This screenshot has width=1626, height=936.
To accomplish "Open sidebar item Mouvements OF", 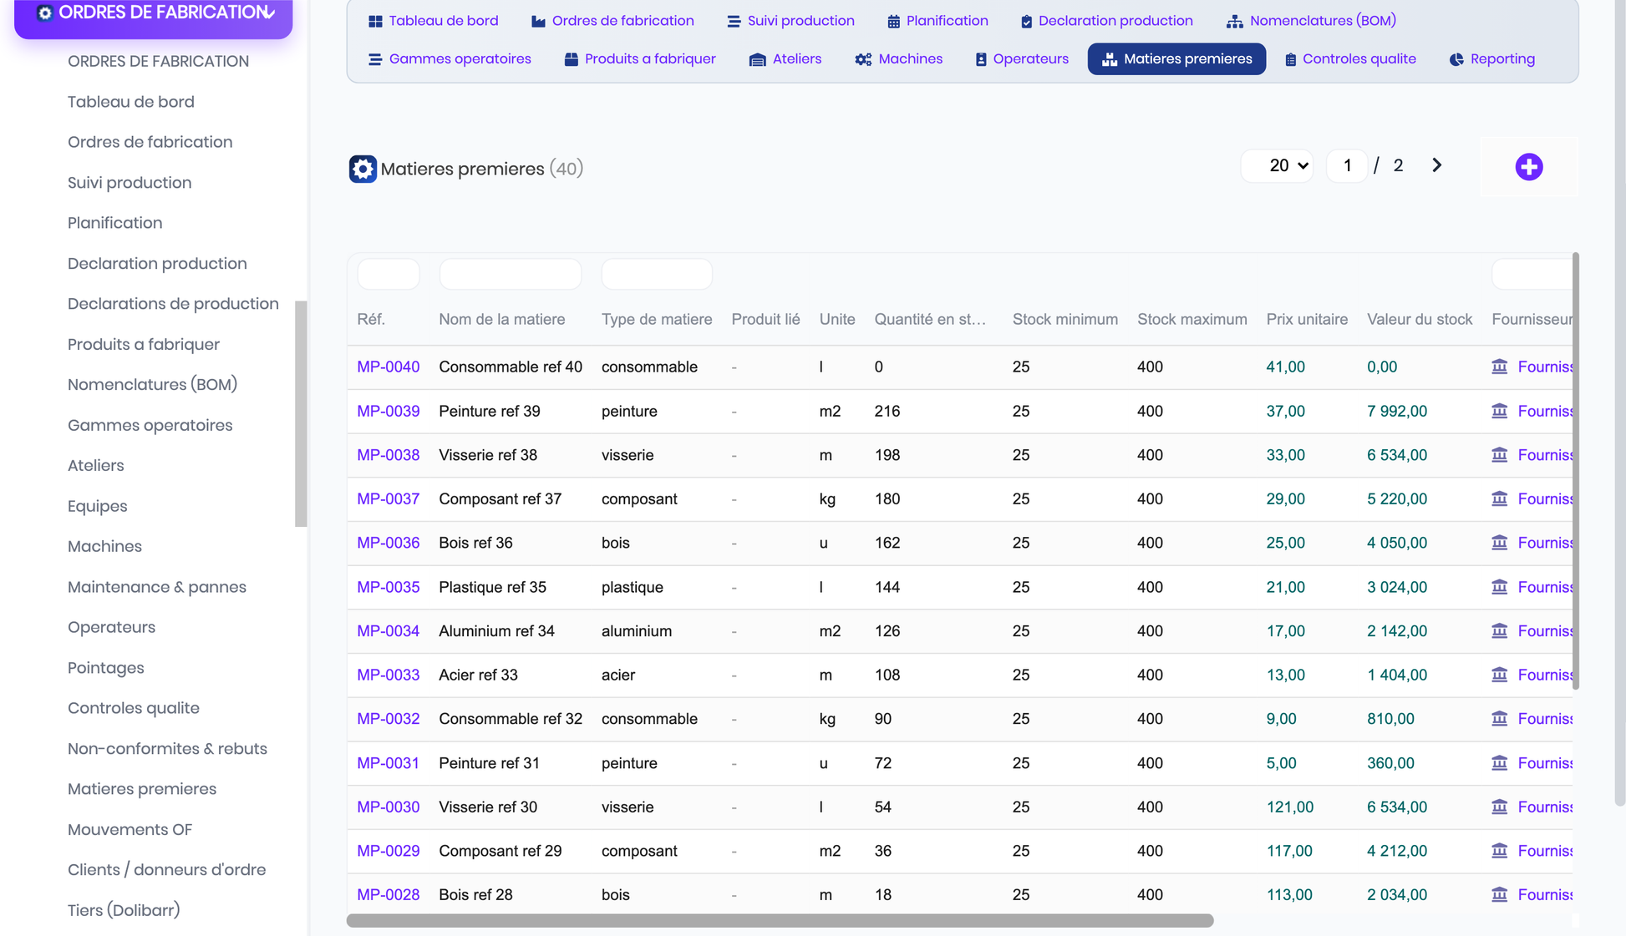I will point(130,829).
